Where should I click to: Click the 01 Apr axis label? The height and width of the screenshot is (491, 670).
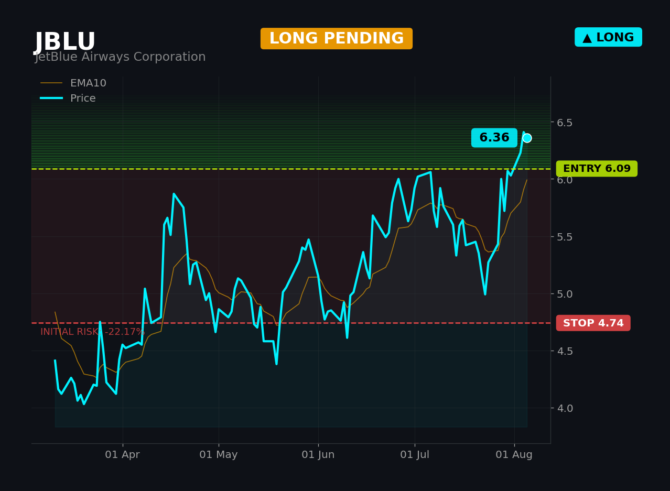pyautogui.click(x=122, y=455)
